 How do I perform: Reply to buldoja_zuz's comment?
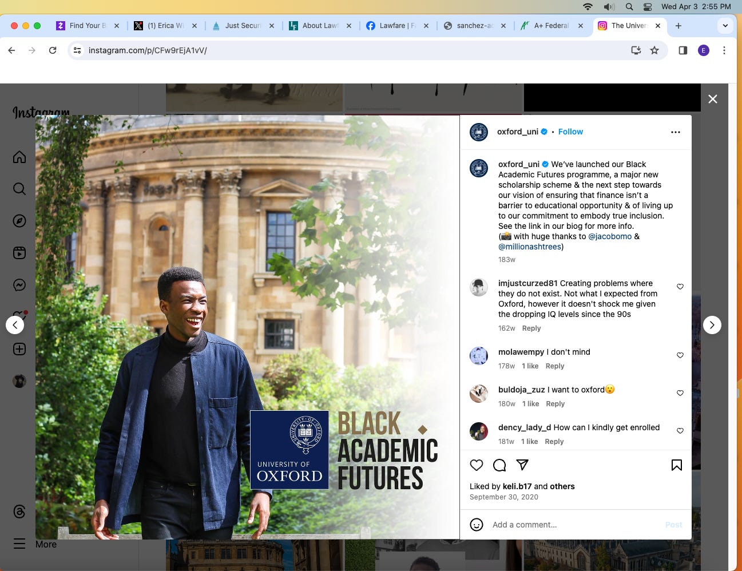point(555,404)
